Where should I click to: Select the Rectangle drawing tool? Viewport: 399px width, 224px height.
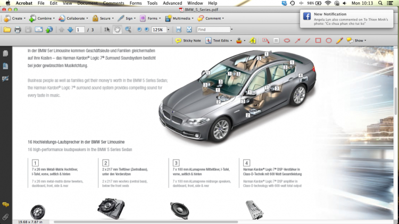pyautogui.click(x=318, y=40)
